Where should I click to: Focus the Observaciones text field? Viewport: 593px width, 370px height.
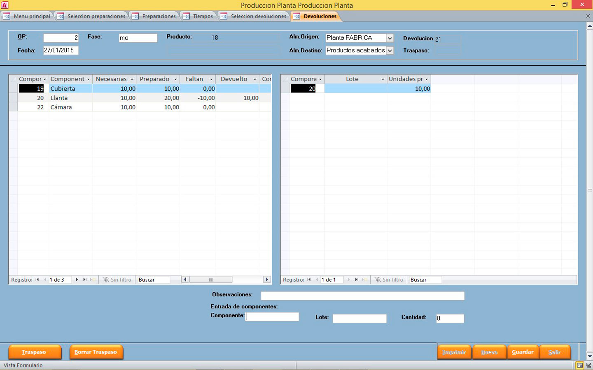pos(362,296)
